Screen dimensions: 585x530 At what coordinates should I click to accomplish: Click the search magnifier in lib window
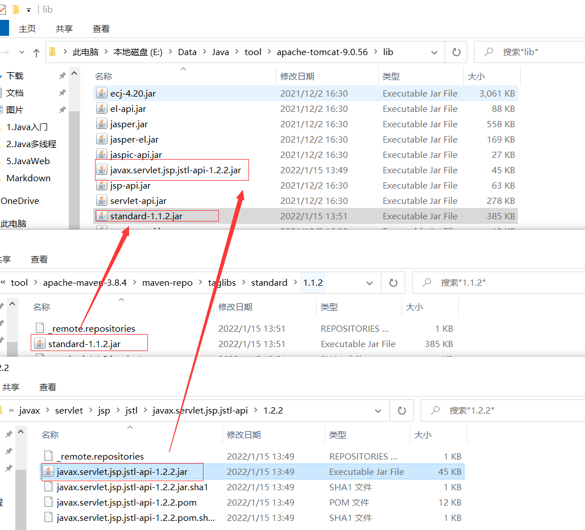(x=488, y=52)
